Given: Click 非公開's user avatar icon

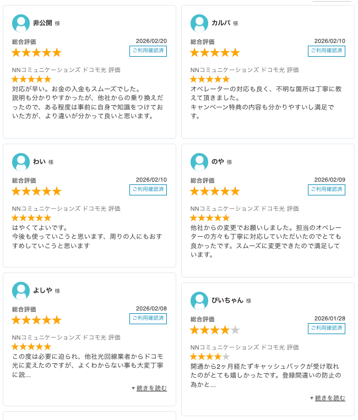Looking at the screenshot, I should point(21,23).
